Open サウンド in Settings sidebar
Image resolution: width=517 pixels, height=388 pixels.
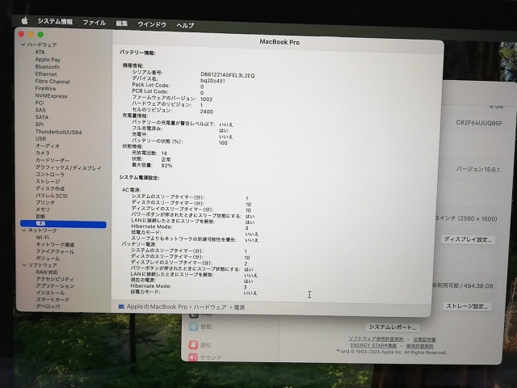pos(205,357)
